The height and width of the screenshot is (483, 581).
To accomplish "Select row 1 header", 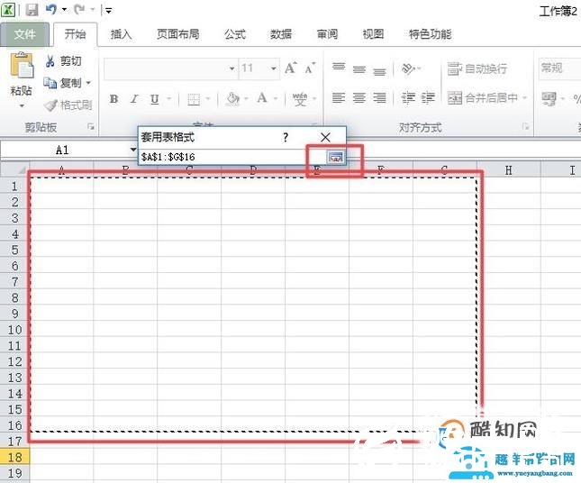I will click(14, 187).
